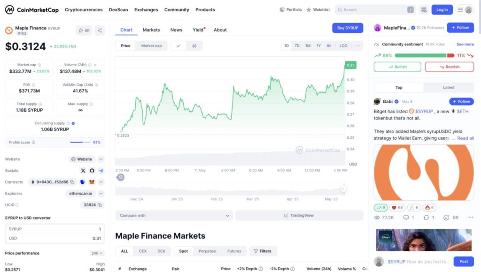Click the Search input field
This screenshot has height=272, width=481.
coord(373,10)
